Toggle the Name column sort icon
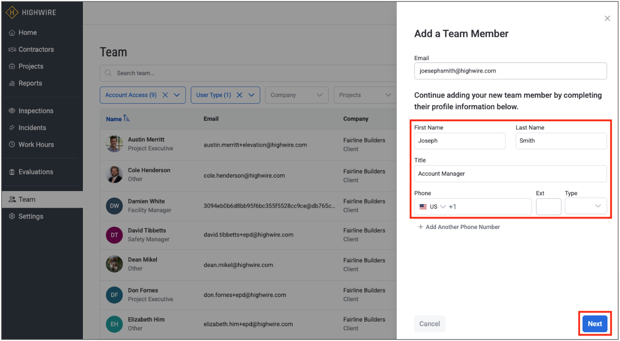 pyautogui.click(x=126, y=119)
